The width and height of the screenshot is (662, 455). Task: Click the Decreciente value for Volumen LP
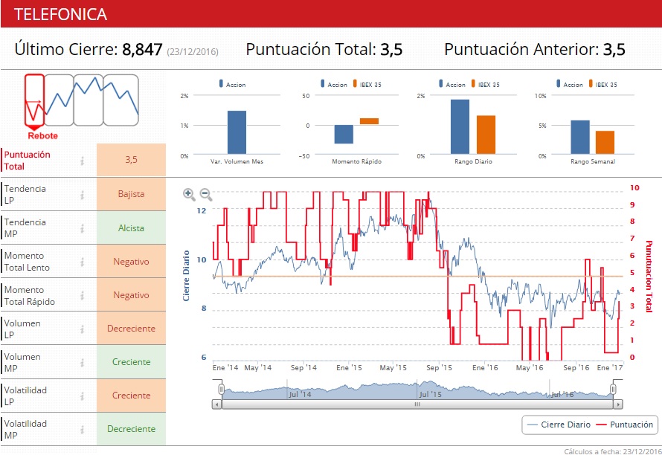click(132, 329)
